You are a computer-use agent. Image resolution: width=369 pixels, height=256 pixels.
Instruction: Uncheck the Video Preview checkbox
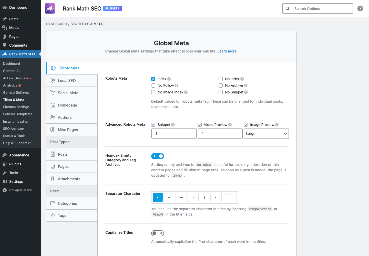(200, 125)
